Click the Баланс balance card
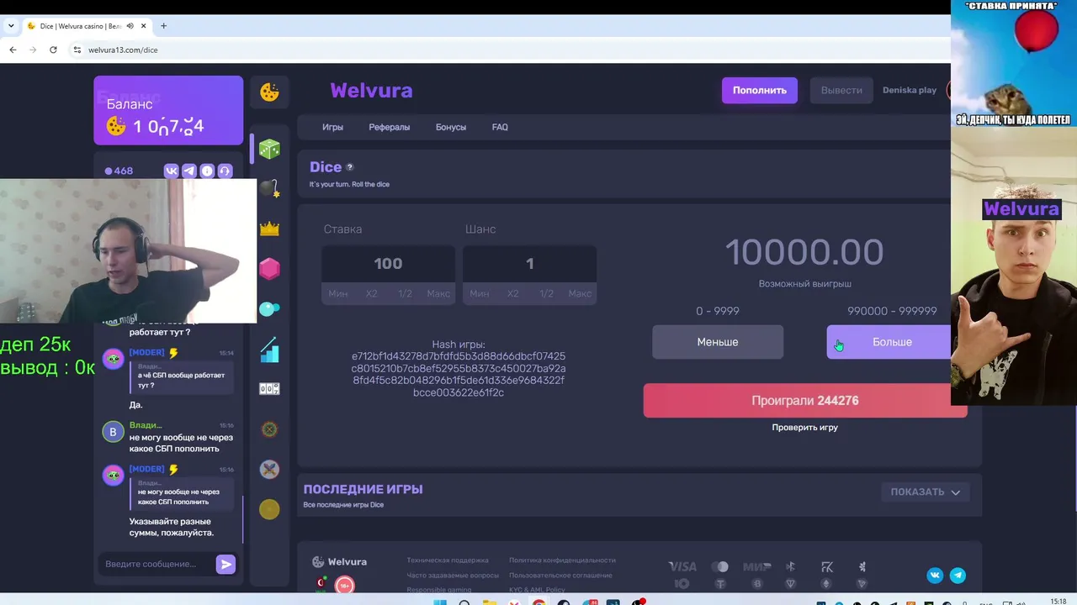 pos(168,110)
